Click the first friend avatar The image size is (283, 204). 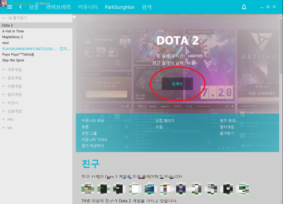[88, 189]
